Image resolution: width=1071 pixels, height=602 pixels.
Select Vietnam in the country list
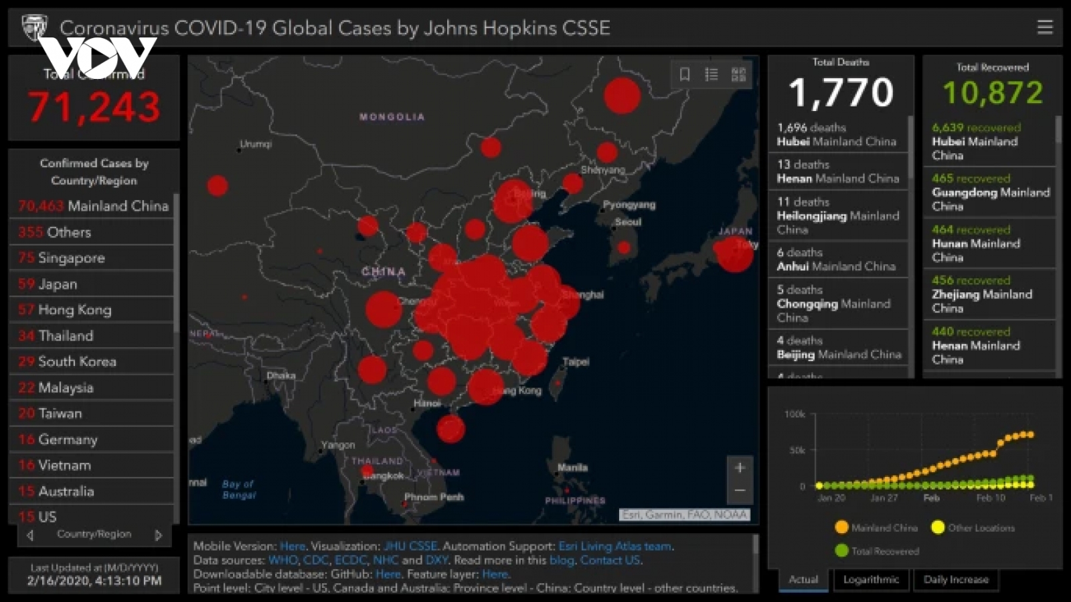[x=92, y=465]
